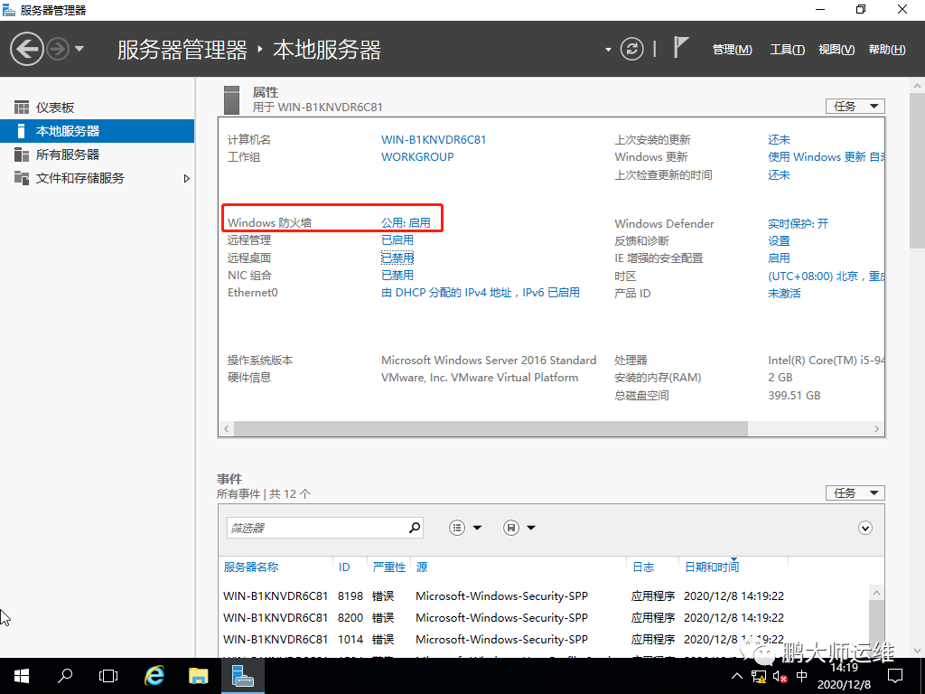Viewport: 925px width, 694px height.
Task: Sort by 严重性 column header
Action: (x=388, y=567)
